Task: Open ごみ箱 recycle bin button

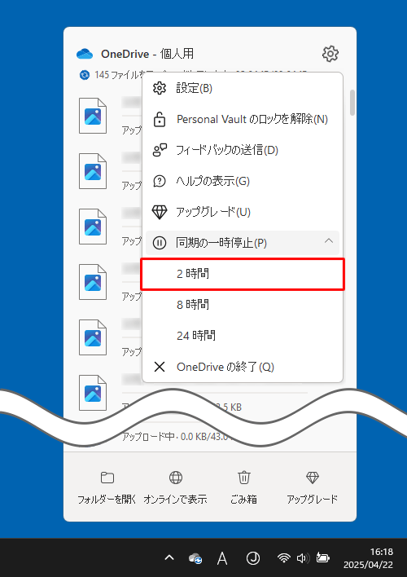Action: coord(243,488)
